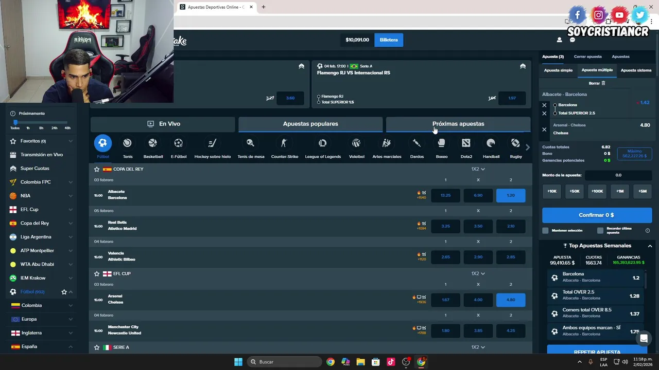Select the League of Legends icon
This screenshot has width=659, height=370.
[x=323, y=143]
